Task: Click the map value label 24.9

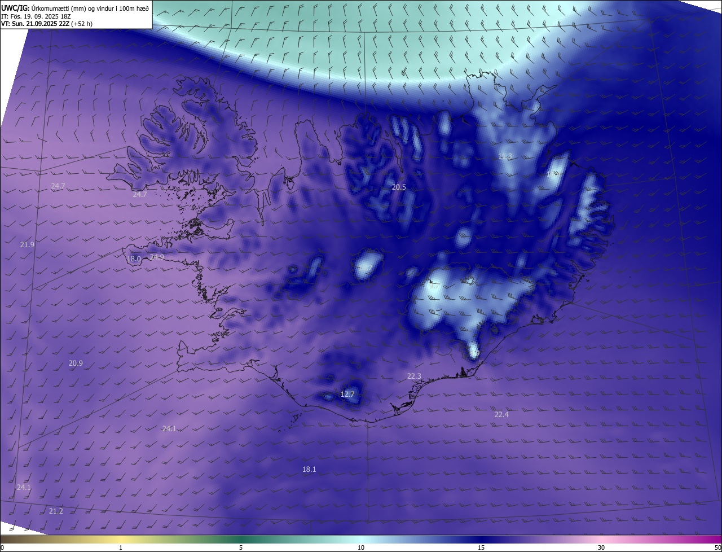Action: (x=157, y=257)
